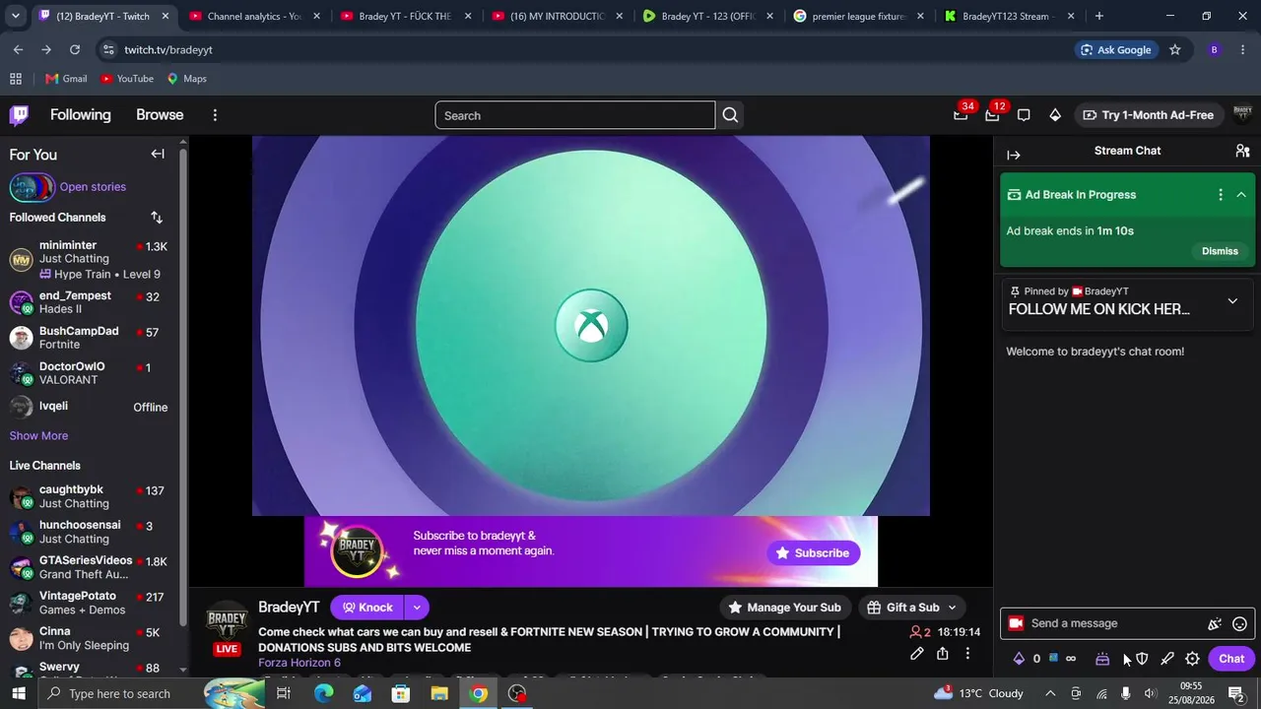This screenshot has width=1261, height=709.
Task: Open the shield mode icon in chat
Action: 1142,659
